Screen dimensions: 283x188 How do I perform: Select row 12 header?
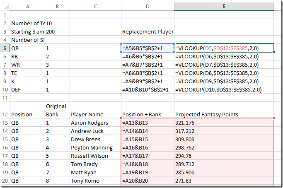[x=5, y=110]
